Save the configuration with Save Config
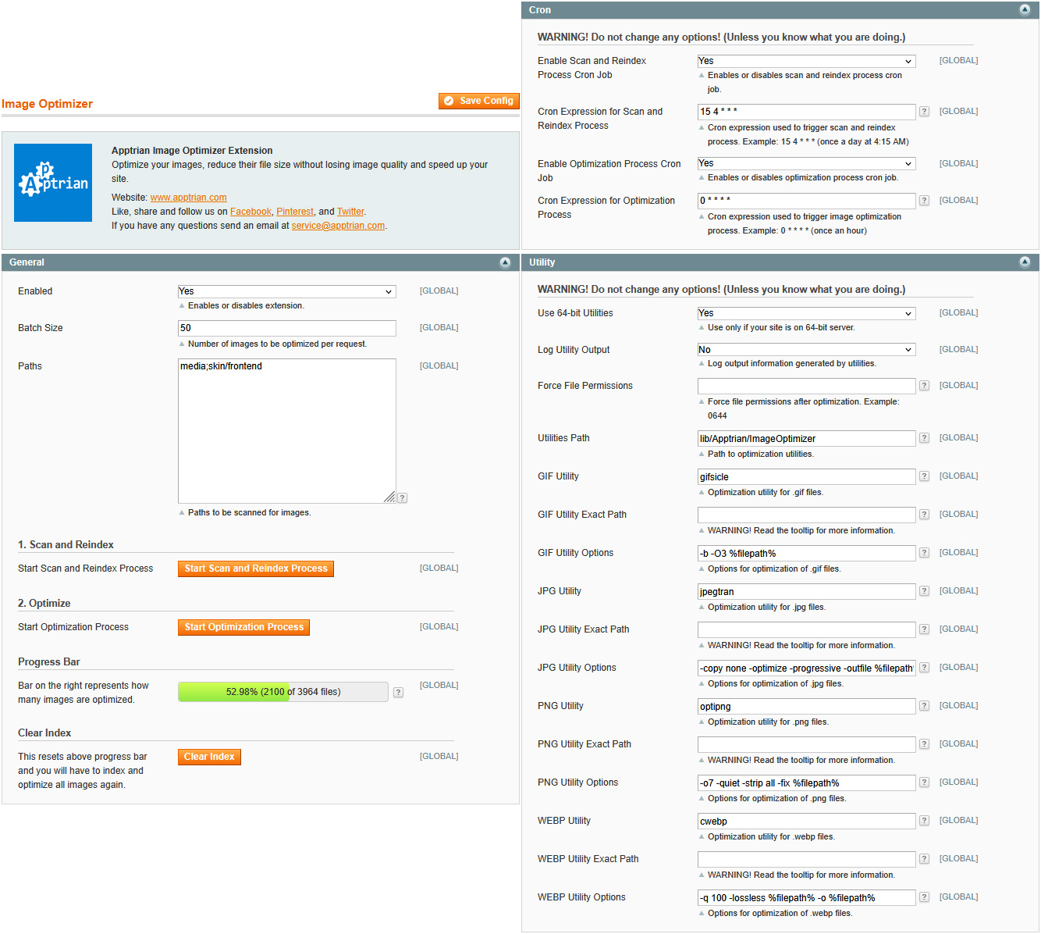The image size is (1041, 934). [478, 101]
